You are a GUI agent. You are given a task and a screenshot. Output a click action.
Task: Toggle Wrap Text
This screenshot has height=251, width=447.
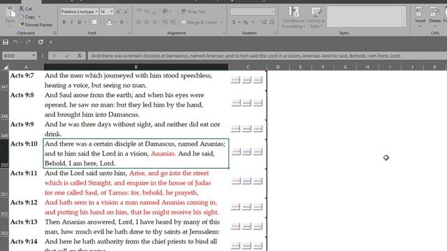pos(193,12)
